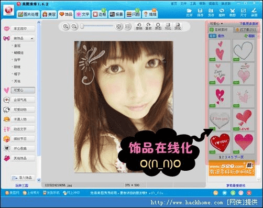
Task: Click the speech bubble icon beside 会话气泡
Action: tap(7, 100)
